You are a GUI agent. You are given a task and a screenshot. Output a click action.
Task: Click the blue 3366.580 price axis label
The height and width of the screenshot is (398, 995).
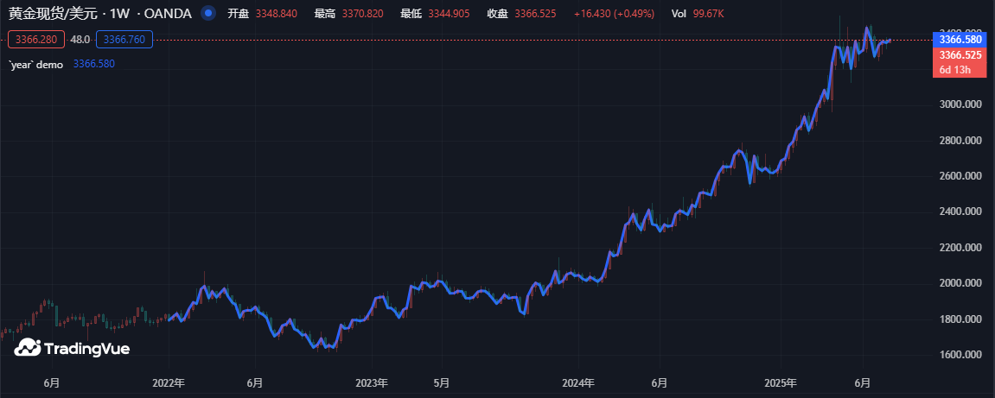click(960, 40)
